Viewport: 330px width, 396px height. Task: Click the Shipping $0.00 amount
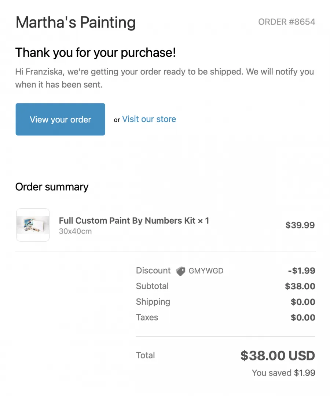[x=303, y=302]
